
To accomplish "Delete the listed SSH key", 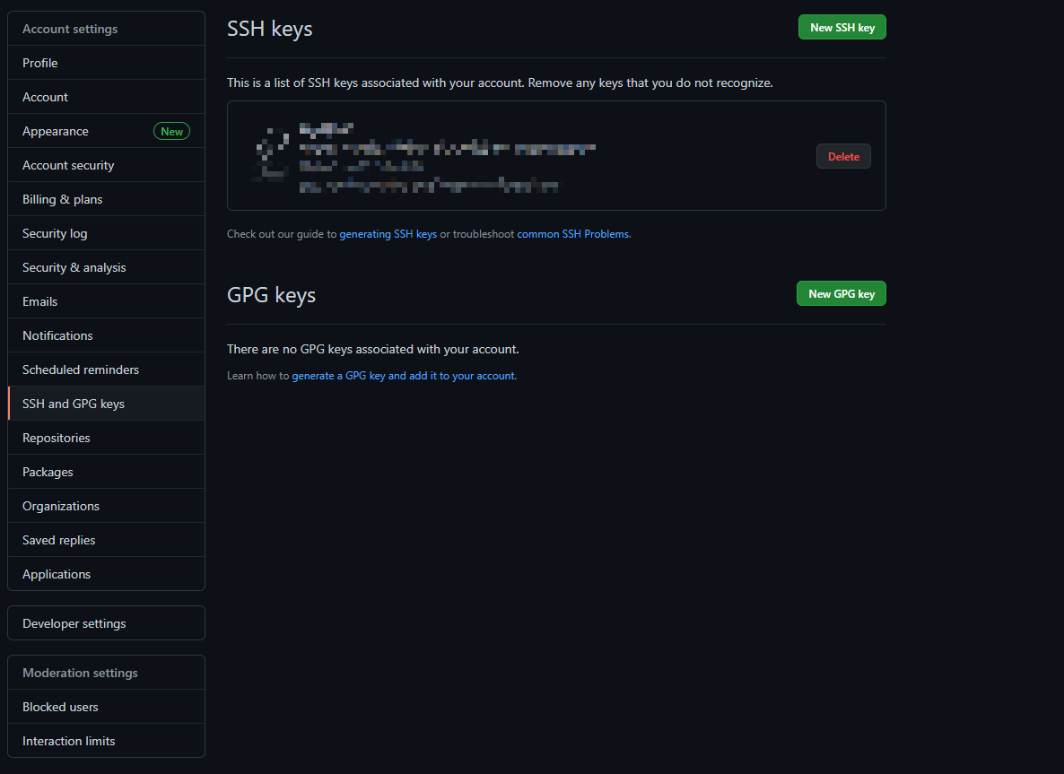I will (x=842, y=157).
